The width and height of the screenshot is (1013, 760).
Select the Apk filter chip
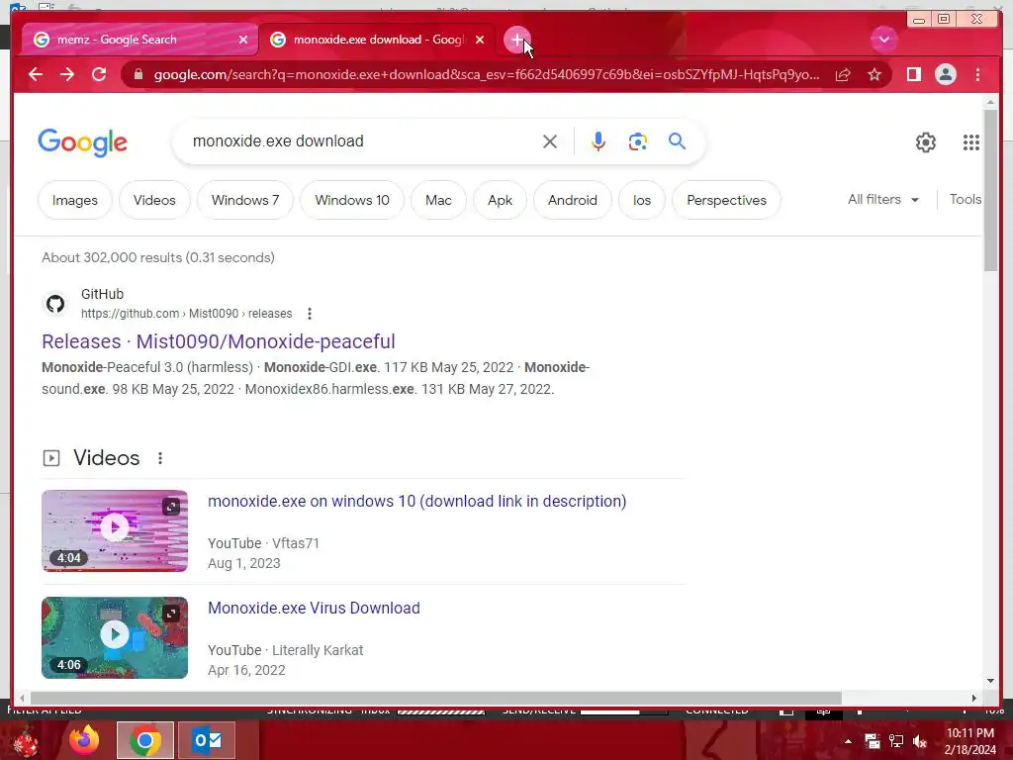tap(500, 200)
